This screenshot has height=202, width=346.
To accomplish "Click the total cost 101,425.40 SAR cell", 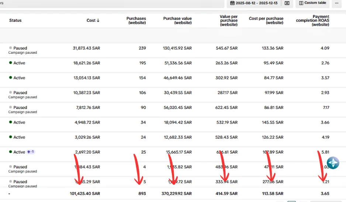I will pos(85,194).
